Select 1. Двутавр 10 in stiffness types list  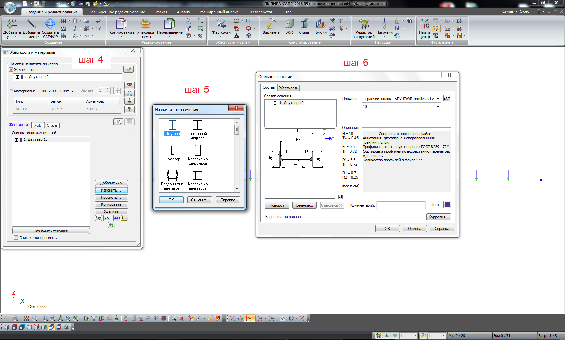coord(51,140)
